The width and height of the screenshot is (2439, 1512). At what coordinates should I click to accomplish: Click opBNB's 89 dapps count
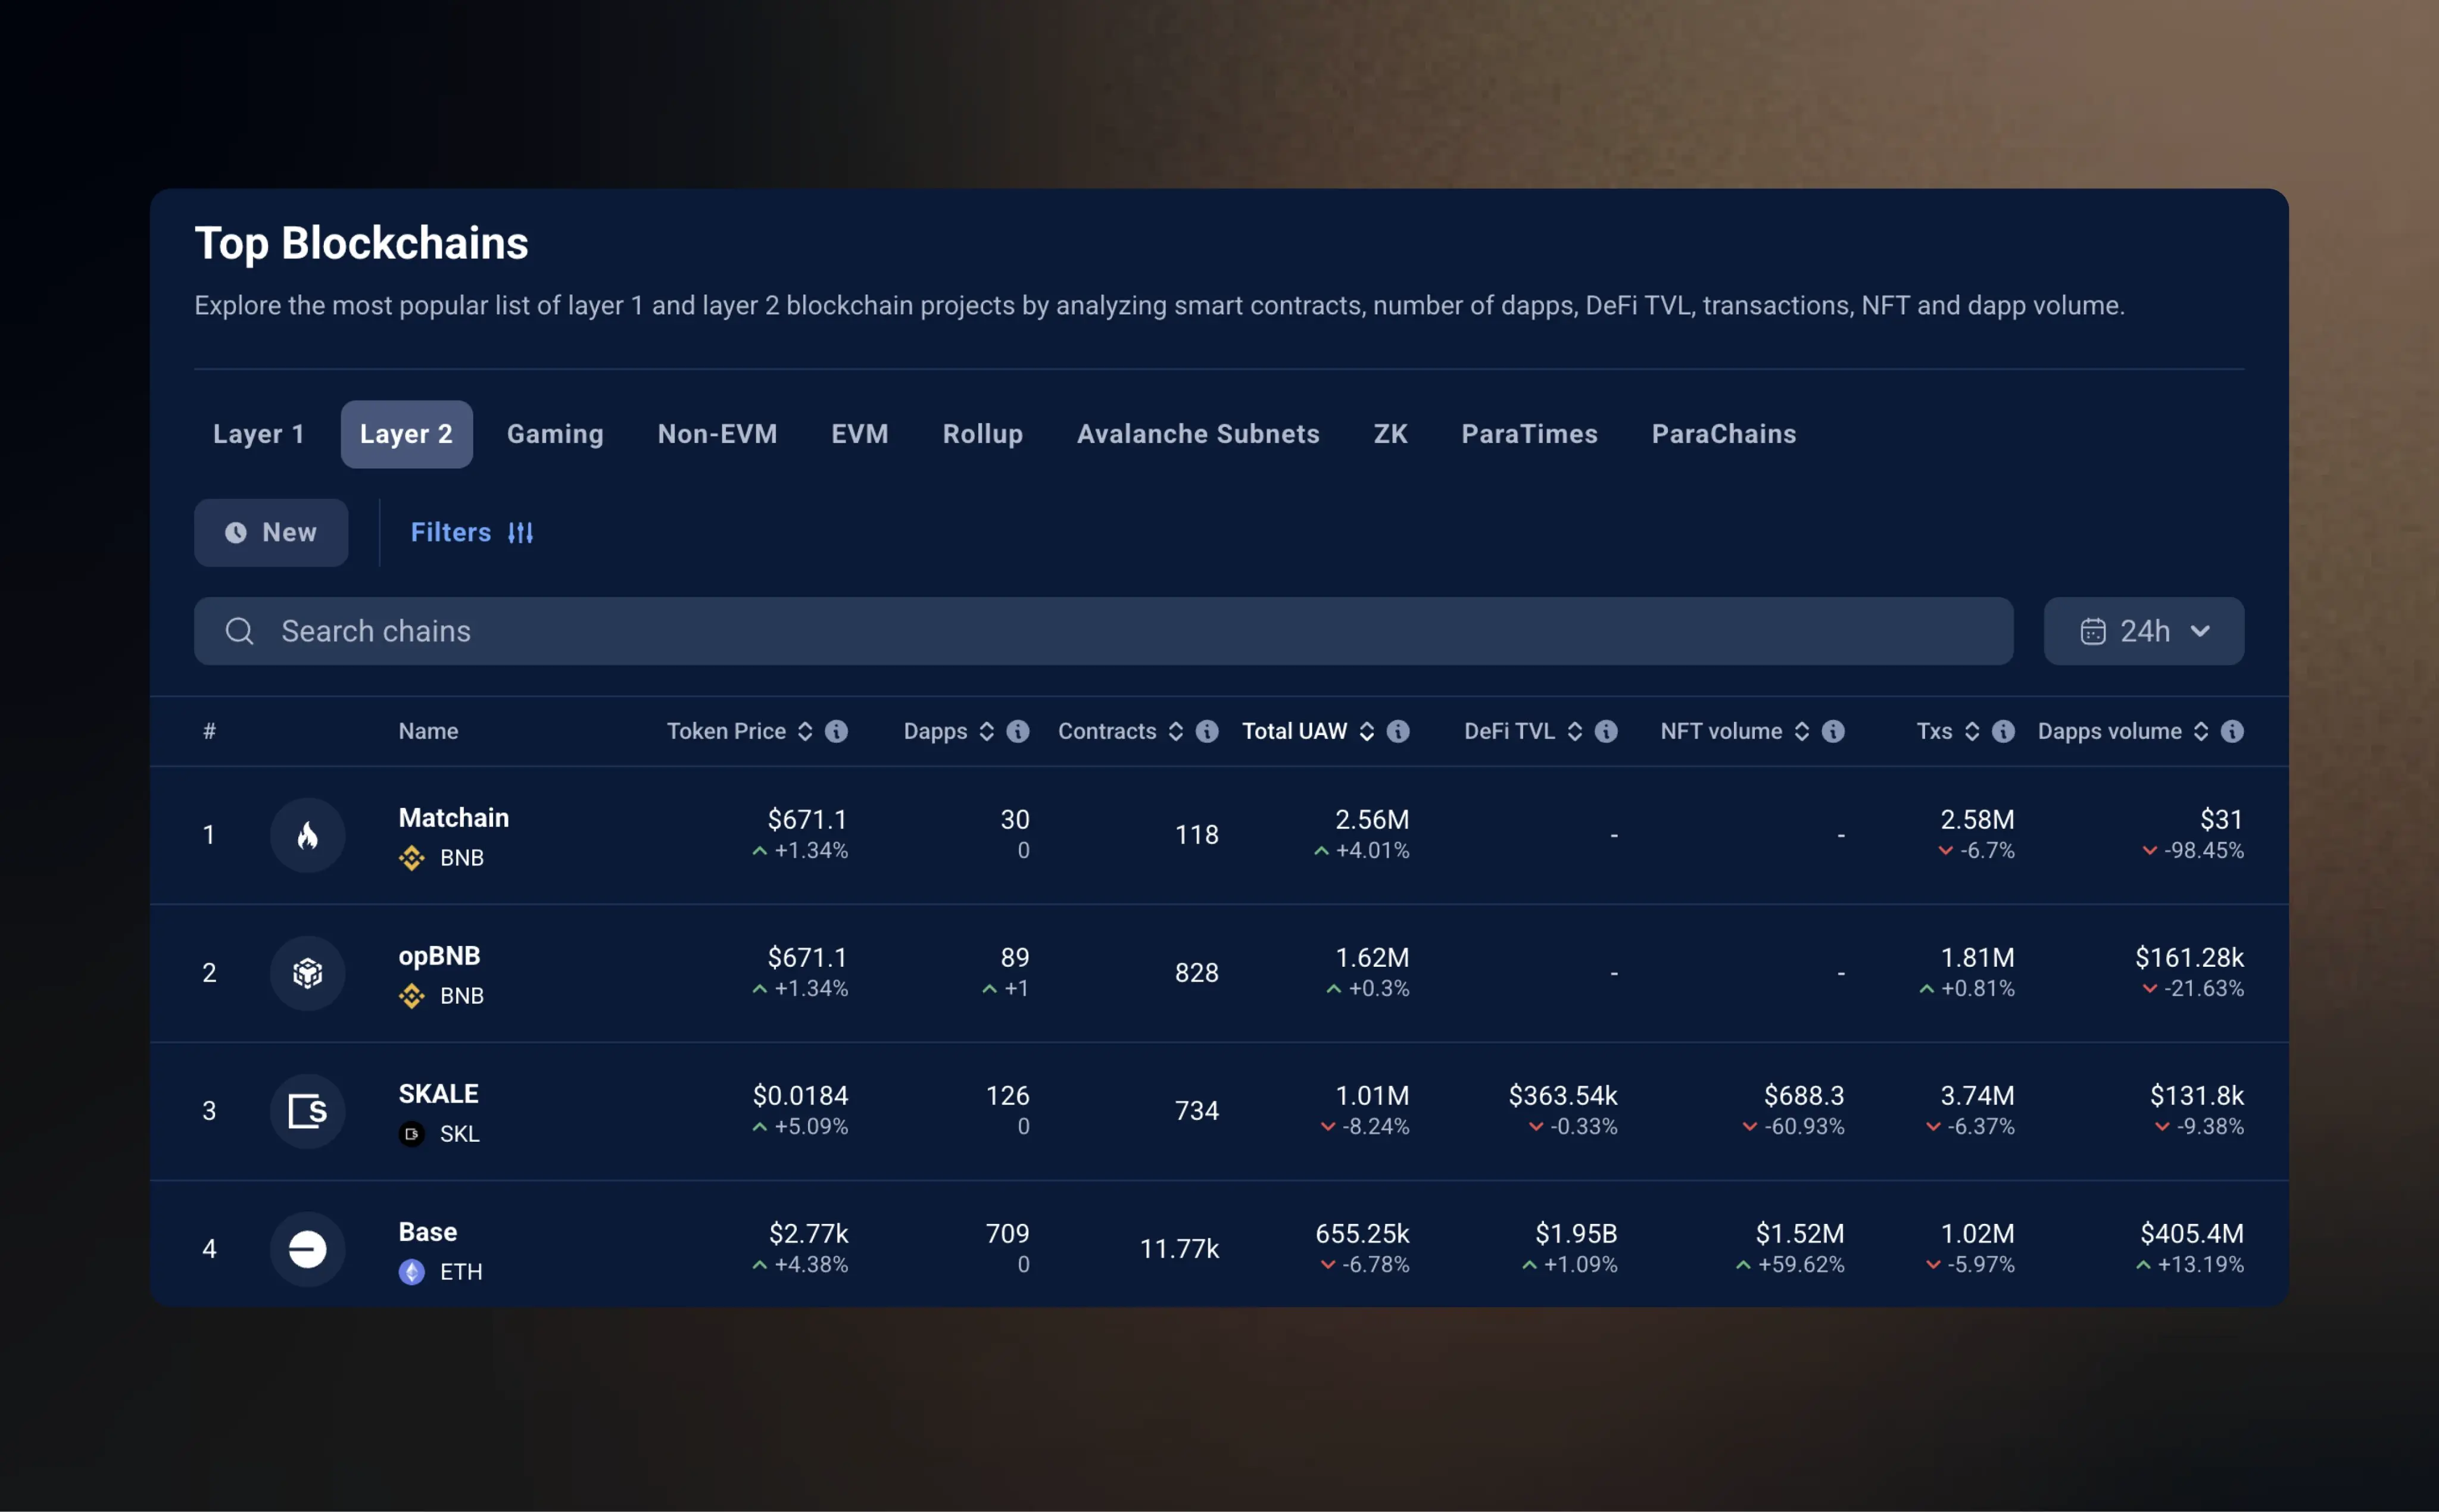(1015, 958)
